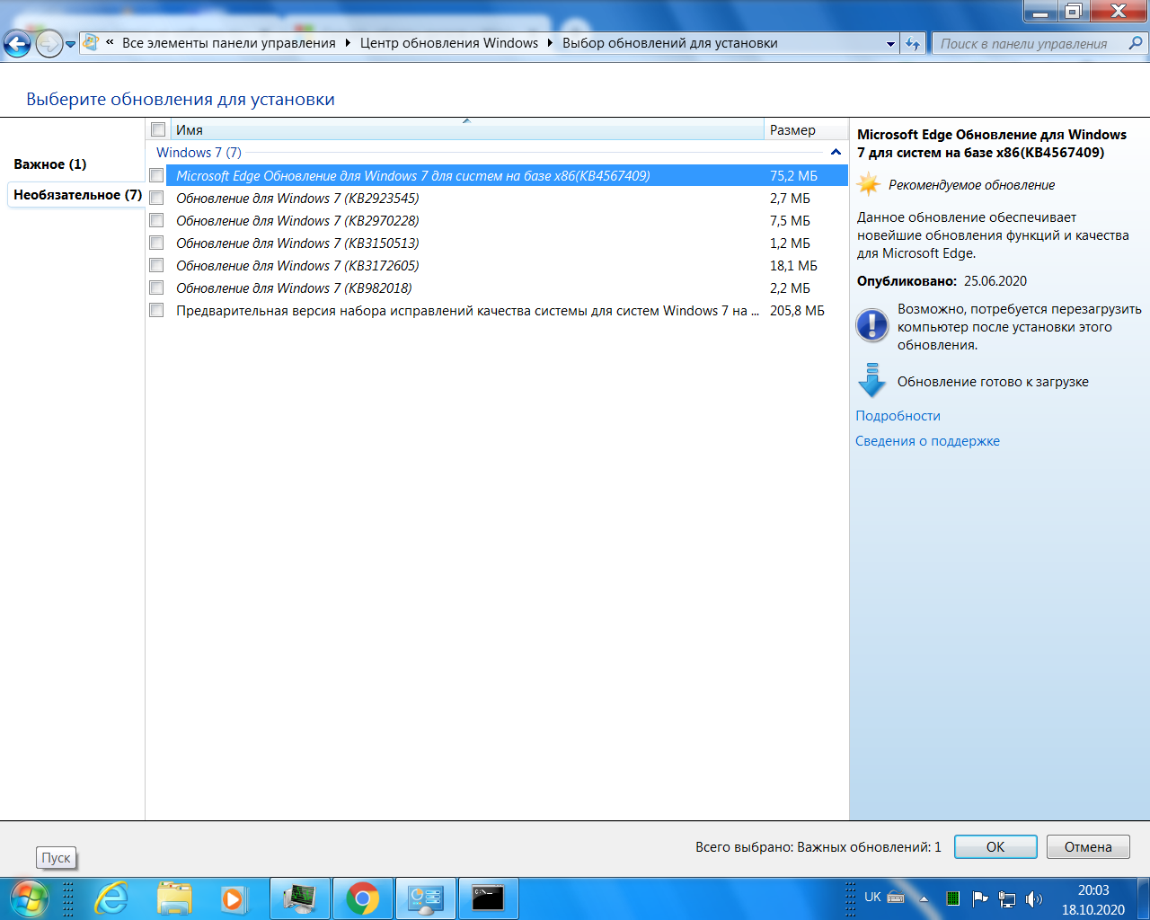Check the KB982018 update checkbox
The image size is (1150, 920).
pyautogui.click(x=156, y=288)
